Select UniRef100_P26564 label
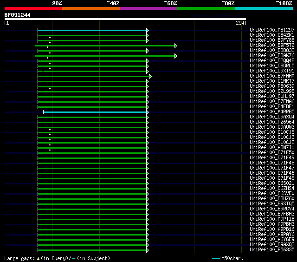The height and width of the screenshot is (262, 297). click(272, 122)
